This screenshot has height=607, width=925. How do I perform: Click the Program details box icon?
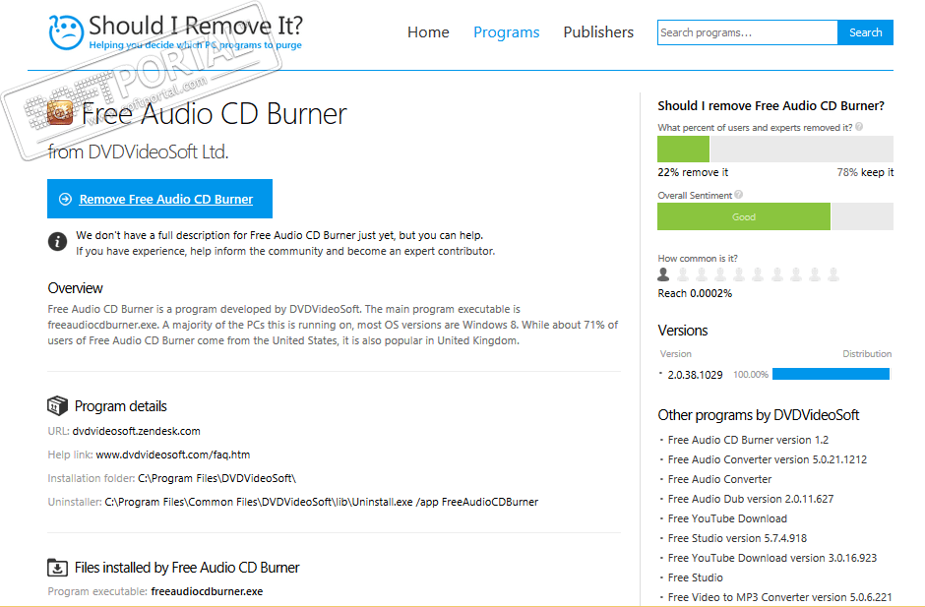click(x=58, y=406)
